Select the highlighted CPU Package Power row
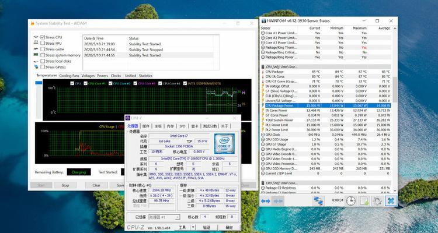 point(325,105)
